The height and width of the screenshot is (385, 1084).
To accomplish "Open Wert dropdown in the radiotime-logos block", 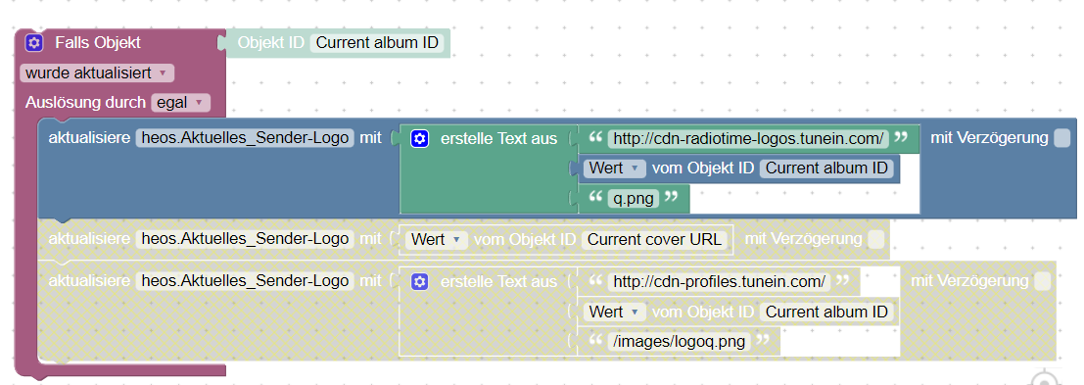I will point(615,168).
